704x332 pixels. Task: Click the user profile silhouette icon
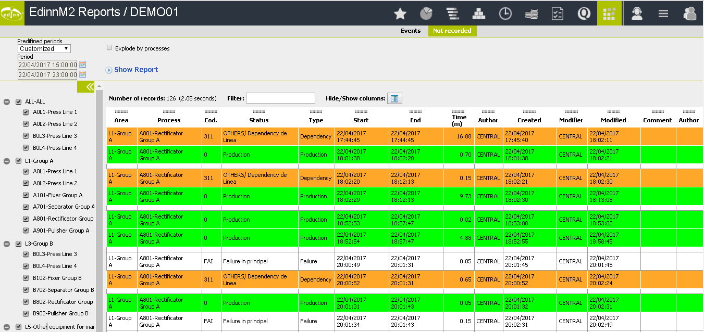[x=689, y=14]
